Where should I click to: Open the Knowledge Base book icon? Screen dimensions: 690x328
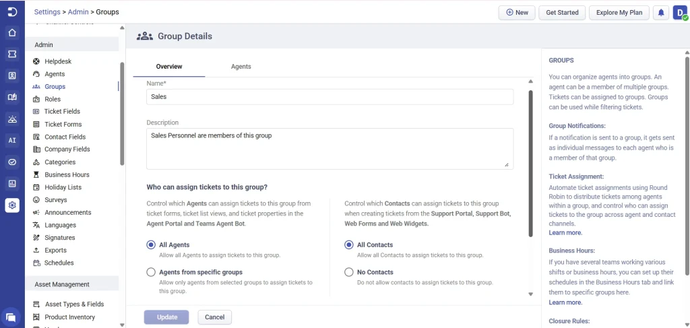(x=12, y=97)
